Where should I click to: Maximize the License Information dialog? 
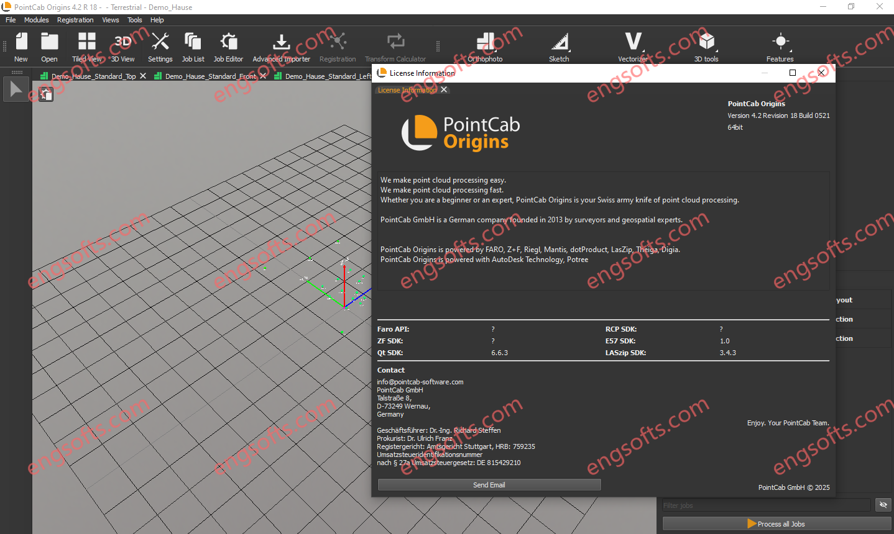click(793, 73)
